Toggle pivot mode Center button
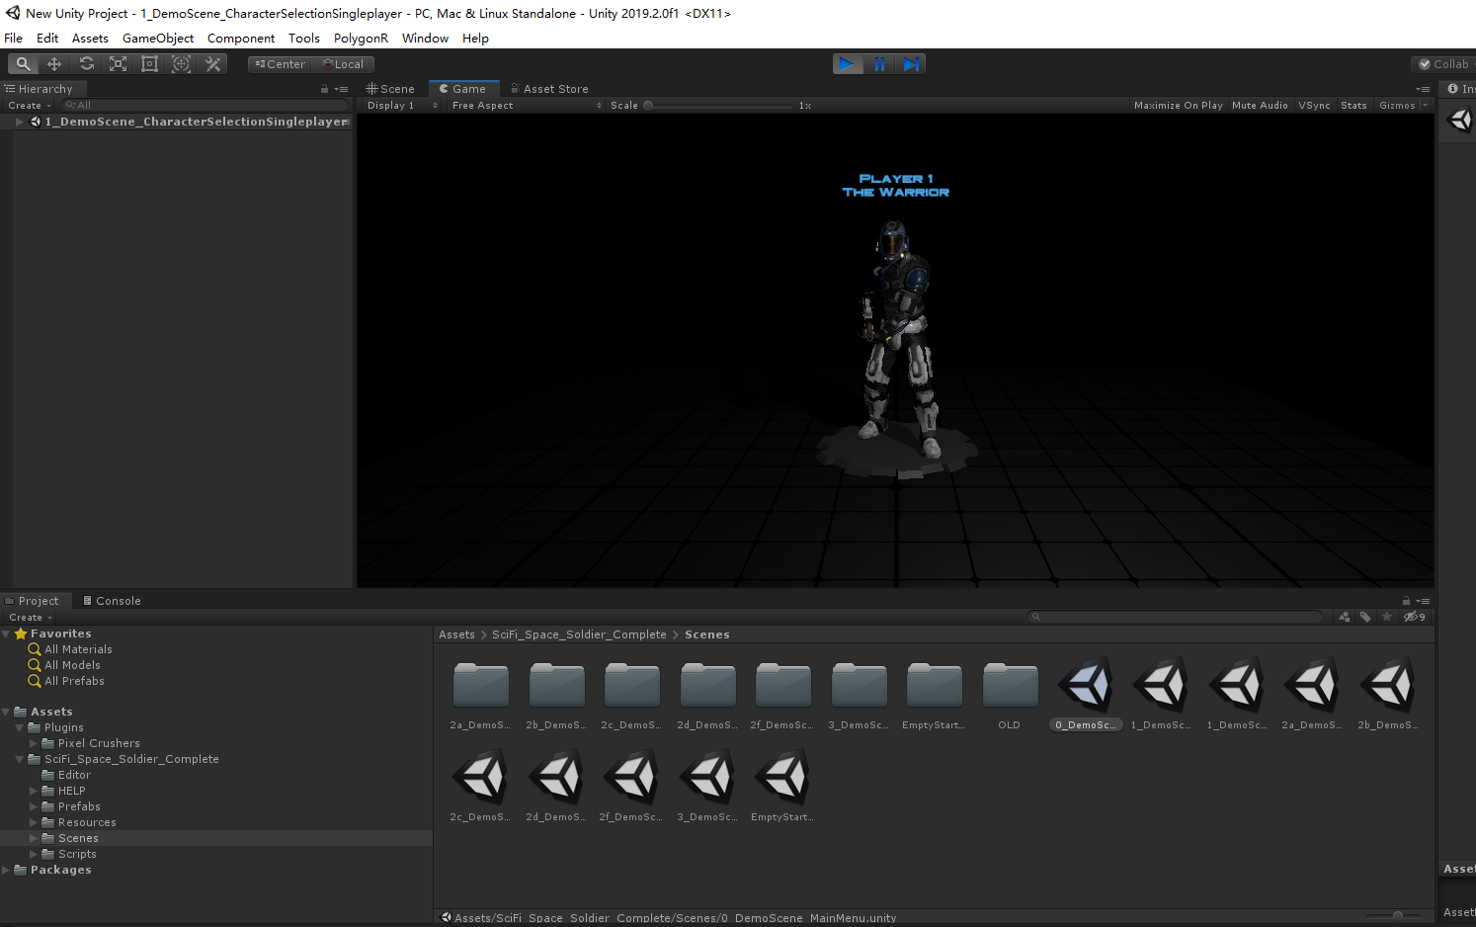 [280, 64]
